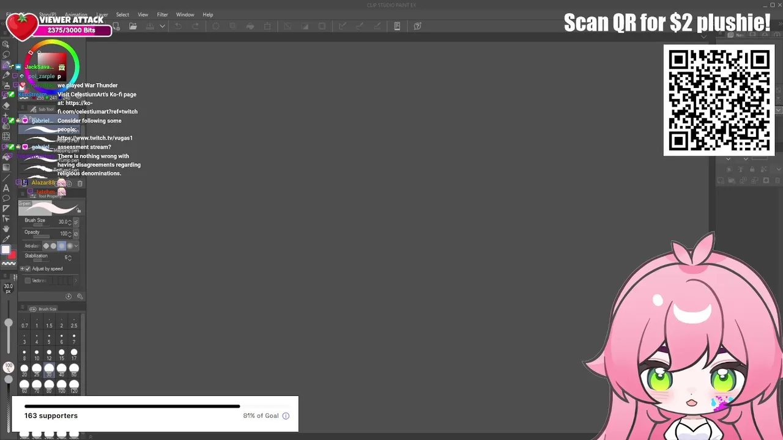Open anti-aliasing dropdown arrow
Screen dimensions: 783x440
click(x=76, y=246)
